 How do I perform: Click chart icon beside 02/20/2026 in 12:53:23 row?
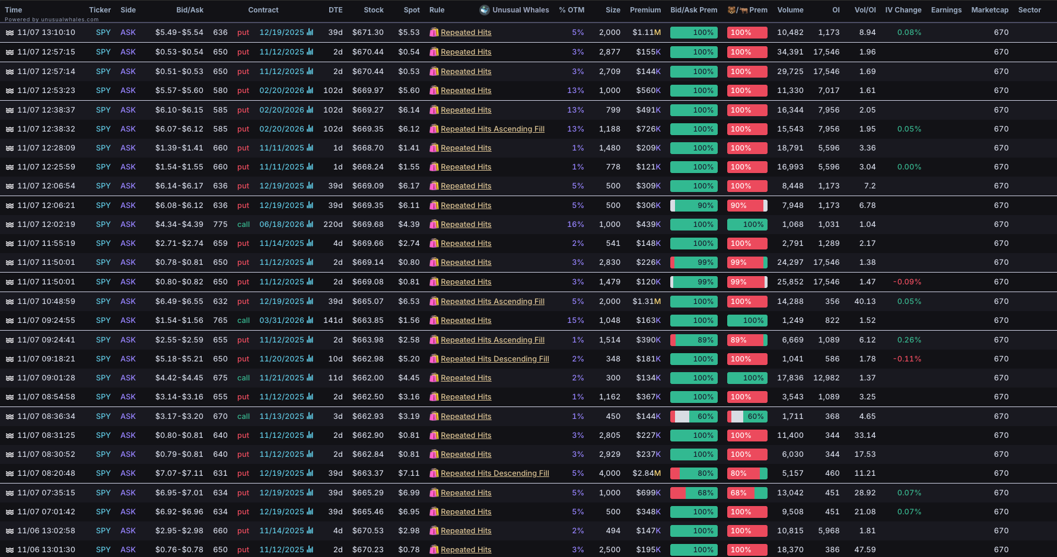point(310,91)
